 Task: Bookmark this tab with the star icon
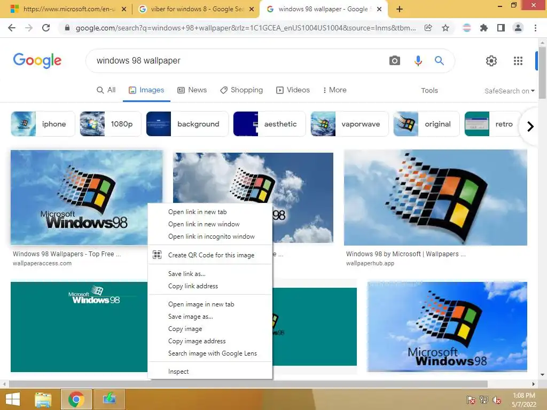446,28
